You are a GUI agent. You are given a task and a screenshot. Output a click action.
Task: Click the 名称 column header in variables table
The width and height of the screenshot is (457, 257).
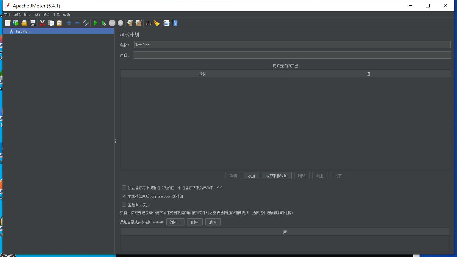click(x=203, y=73)
